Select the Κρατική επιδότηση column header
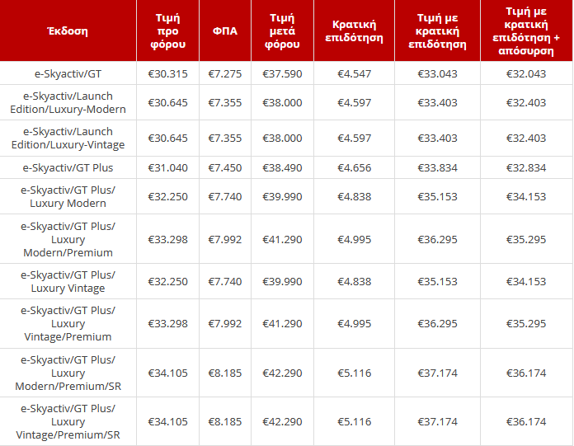 tap(354, 31)
